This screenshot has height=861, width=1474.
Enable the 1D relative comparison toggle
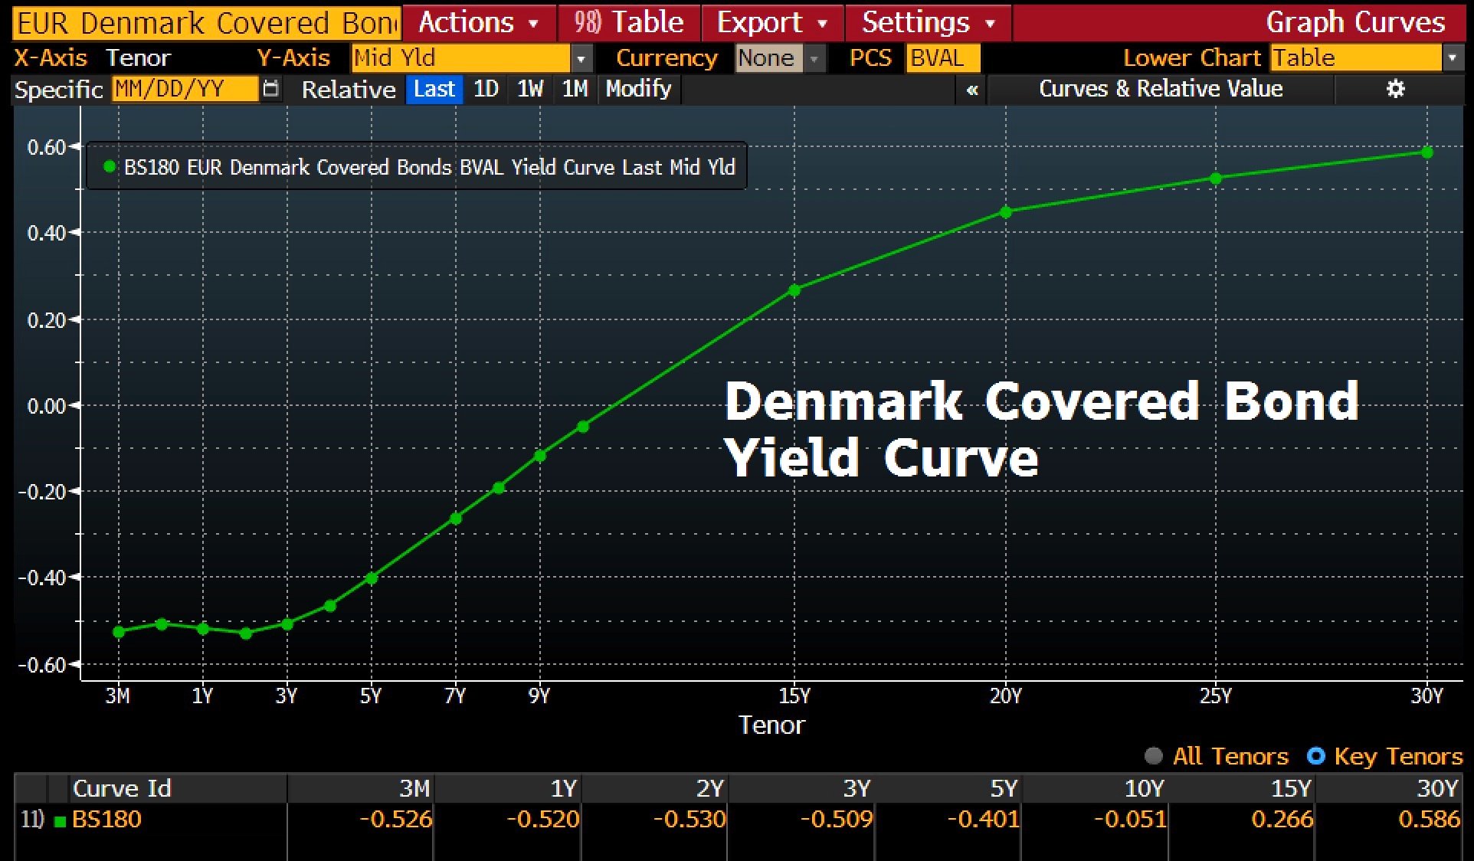tap(486, 89)
